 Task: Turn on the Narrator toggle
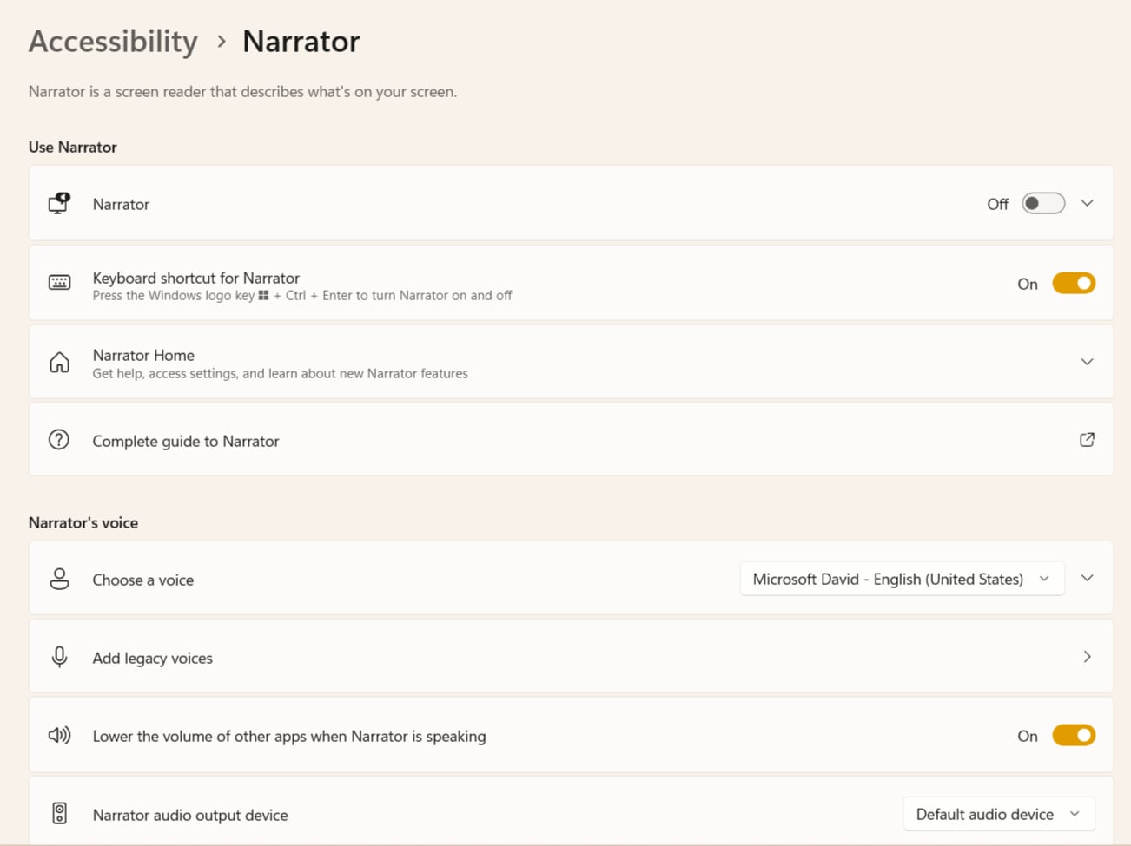pos(1042,204)
